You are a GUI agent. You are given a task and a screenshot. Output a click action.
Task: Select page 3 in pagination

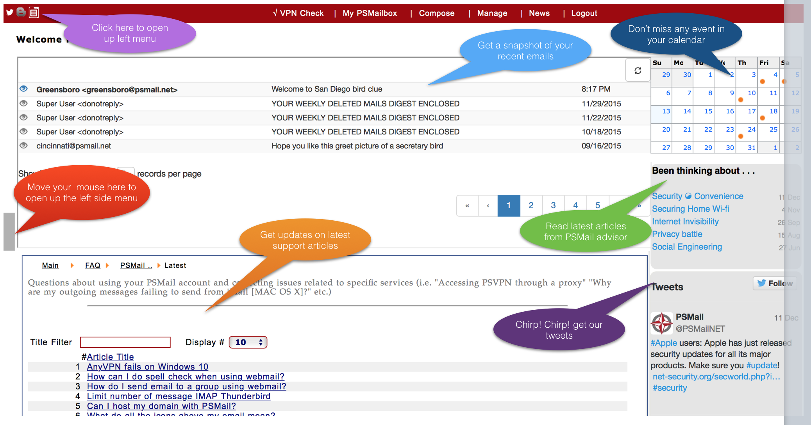(553, 205)
